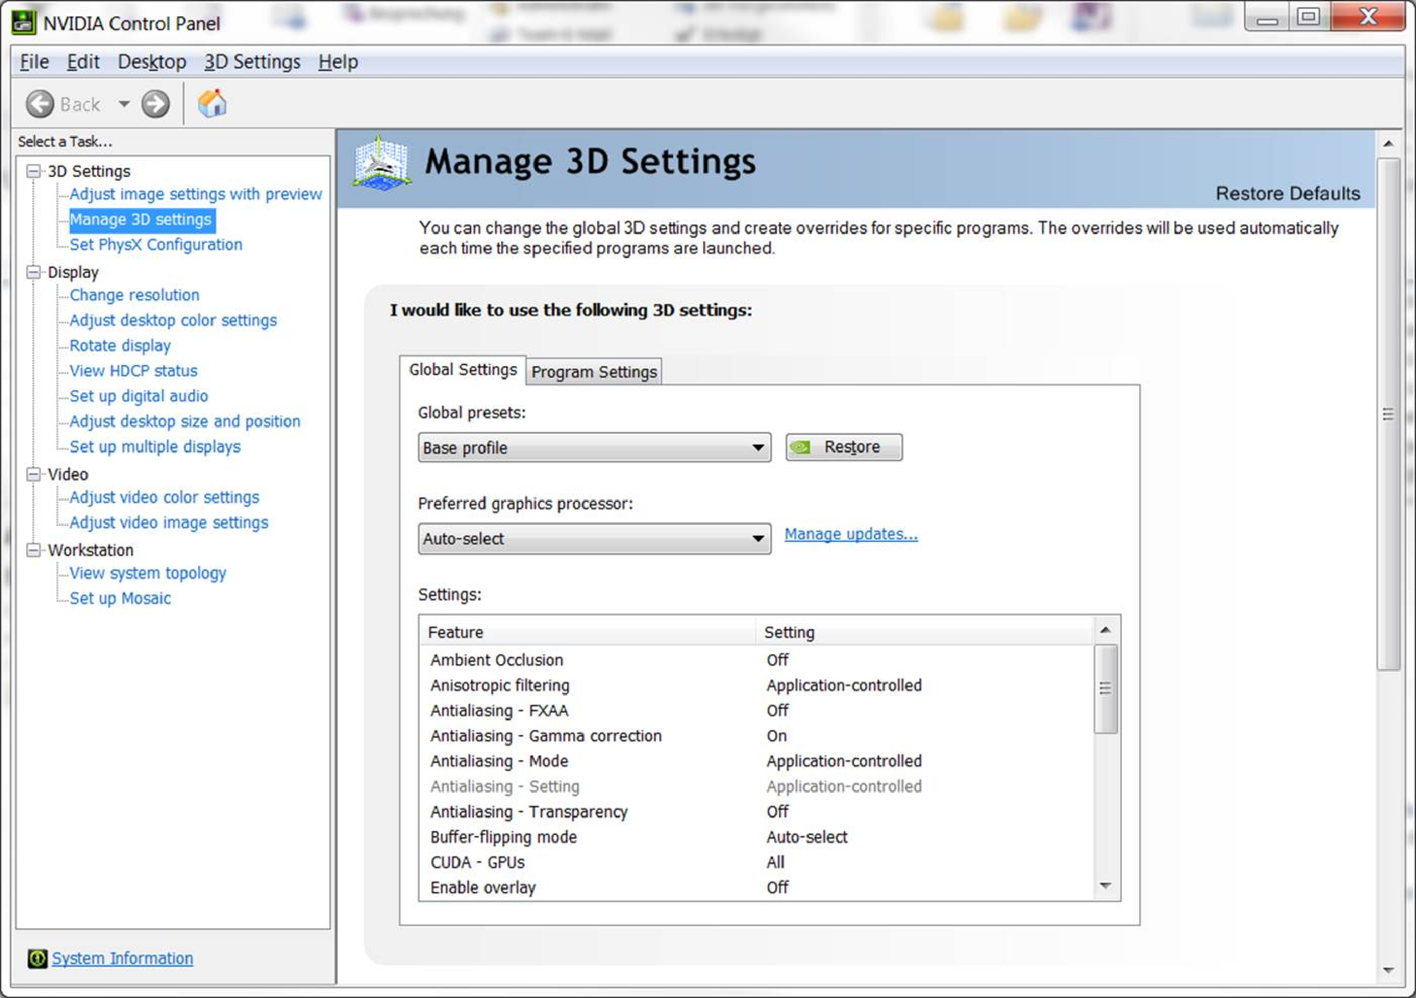Select the Ambient Occlusion setting row

pyautogui.click(x=496, y=660)
